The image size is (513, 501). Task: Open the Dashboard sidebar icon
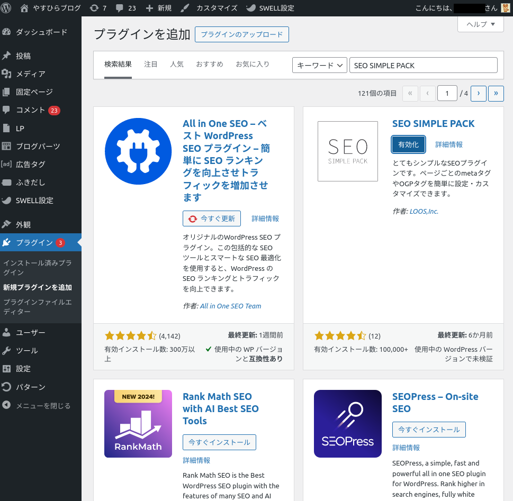click(x=6, y=32)
